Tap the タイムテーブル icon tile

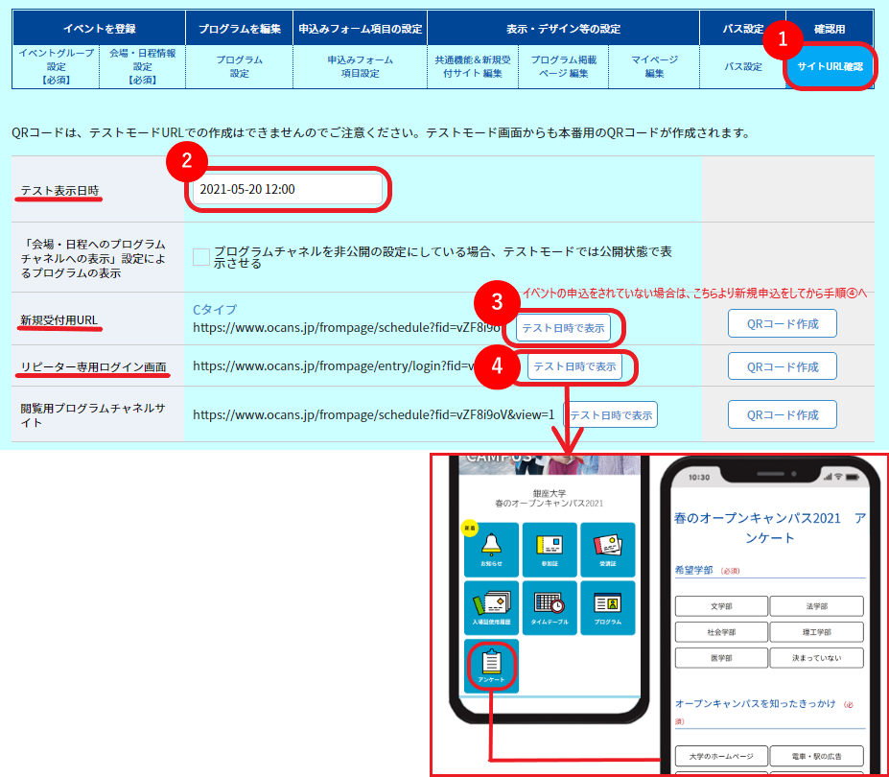click(550, 608)
